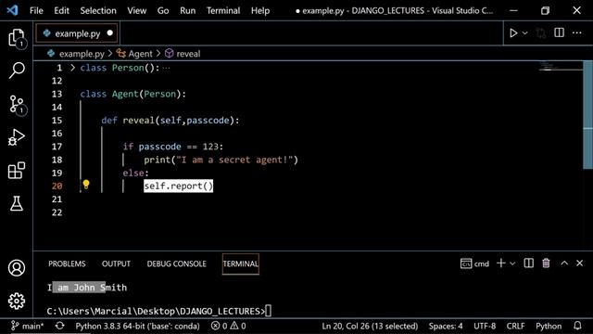
Task: Open notifications bell icon
Action: [577, 326]
